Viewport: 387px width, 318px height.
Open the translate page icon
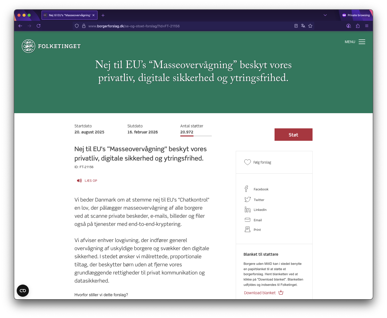(303, 26)
